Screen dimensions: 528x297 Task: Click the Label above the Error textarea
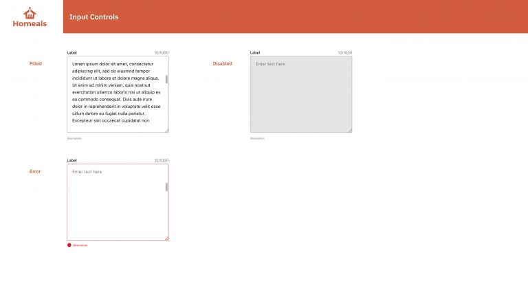(x=71, y=161)
